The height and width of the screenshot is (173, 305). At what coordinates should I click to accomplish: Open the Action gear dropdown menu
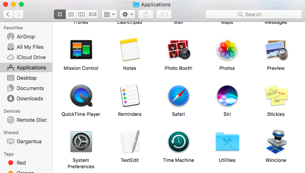128,14
